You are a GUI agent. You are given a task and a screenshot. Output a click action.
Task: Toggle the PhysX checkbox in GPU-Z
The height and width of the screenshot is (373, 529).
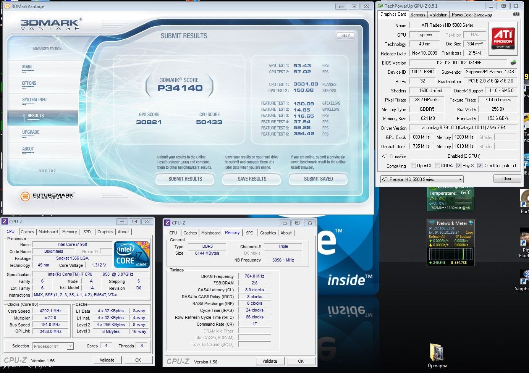click(459, 166)
